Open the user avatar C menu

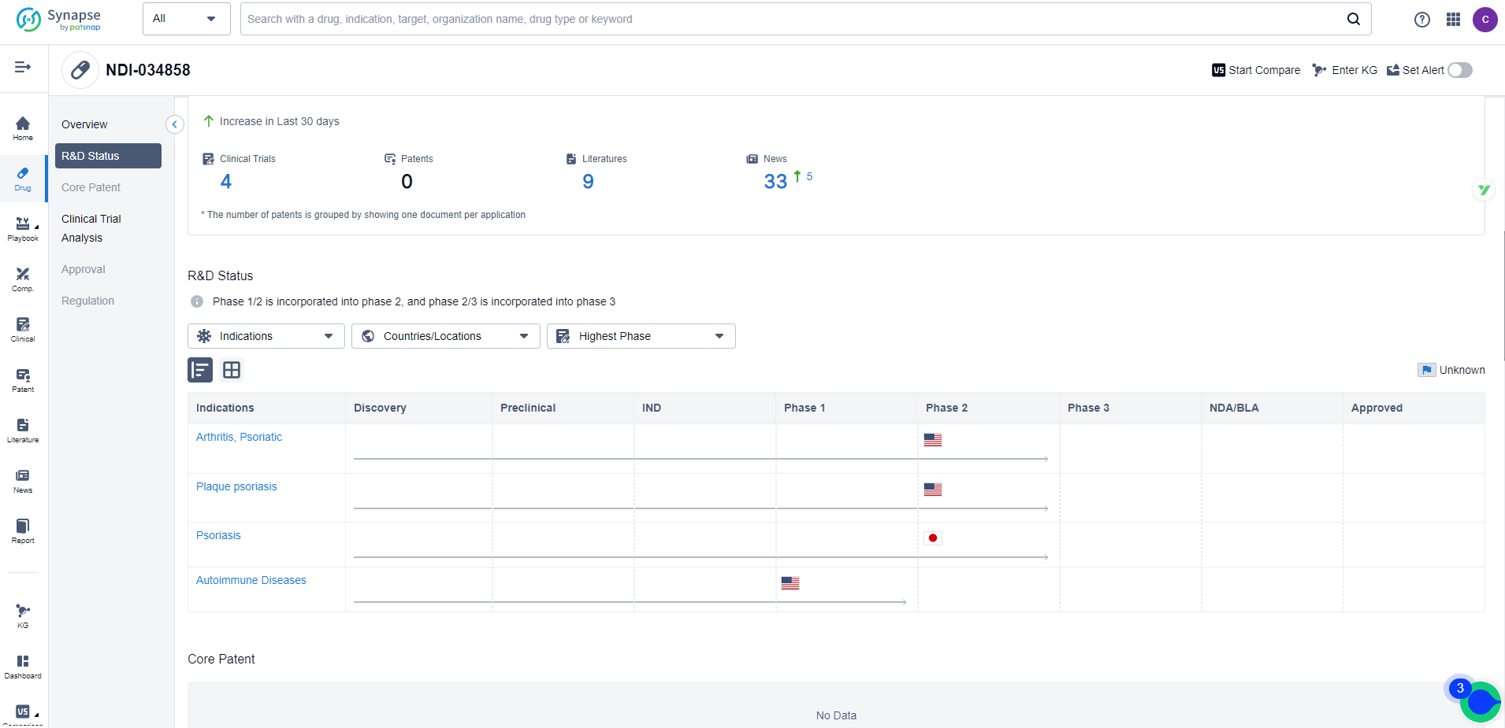pyautogui.click(x=1485, y=20)
